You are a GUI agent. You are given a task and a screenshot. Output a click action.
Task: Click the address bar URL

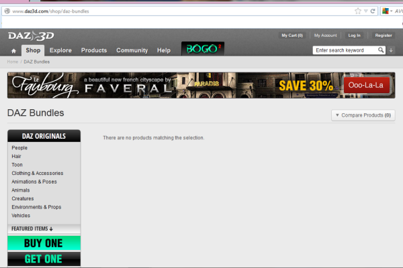pos(50,11)
